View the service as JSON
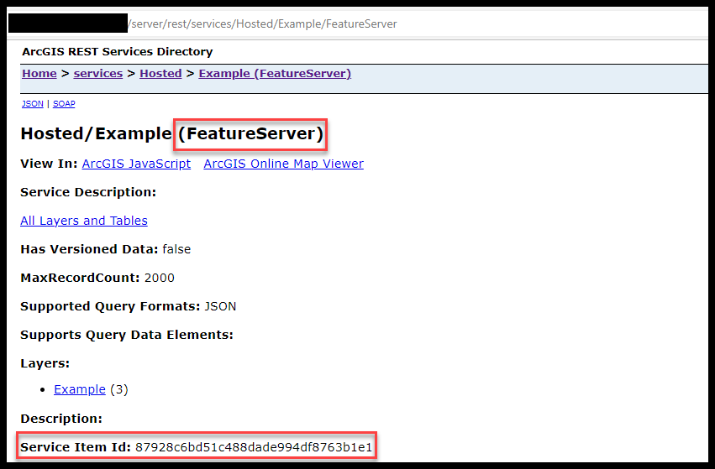 pos(33,104)
